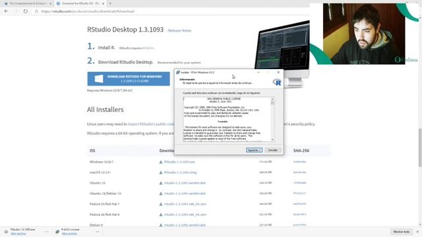The width and height of the screenshot is (422, 237).
Task: Download the Ubuntu 18/Debian 10 deb installer
Action: point(185,193)
